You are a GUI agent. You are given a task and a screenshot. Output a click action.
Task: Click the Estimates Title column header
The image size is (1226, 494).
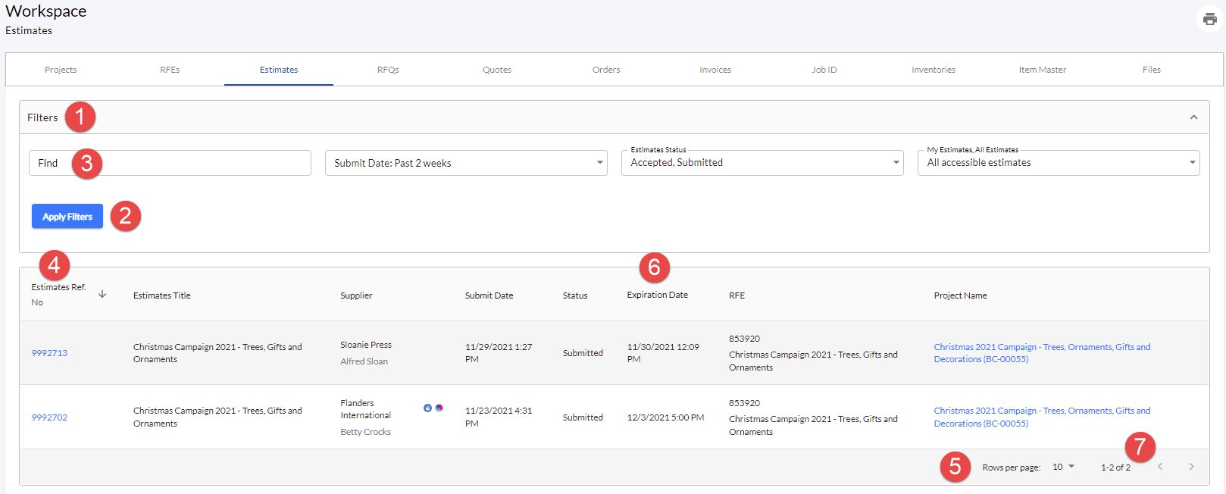coord(162,295)
